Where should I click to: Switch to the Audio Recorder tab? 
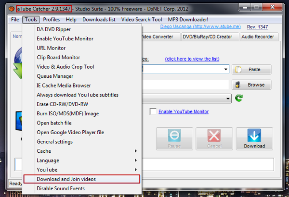pyautogui.click(x=257, y=37)
